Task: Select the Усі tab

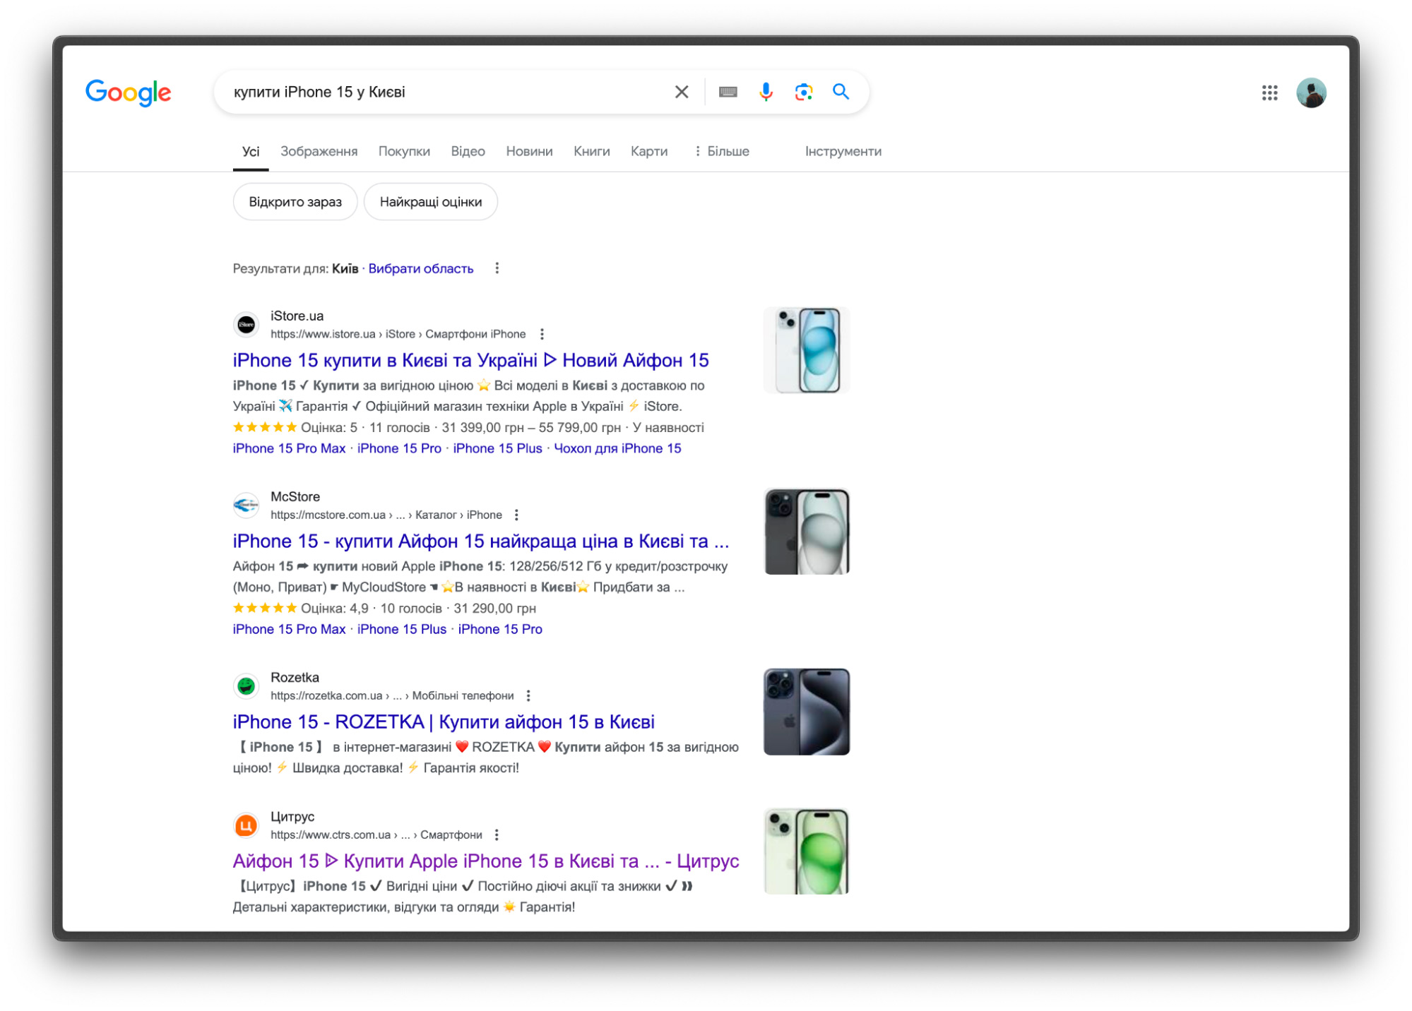Action: click(x=251, y=151)
